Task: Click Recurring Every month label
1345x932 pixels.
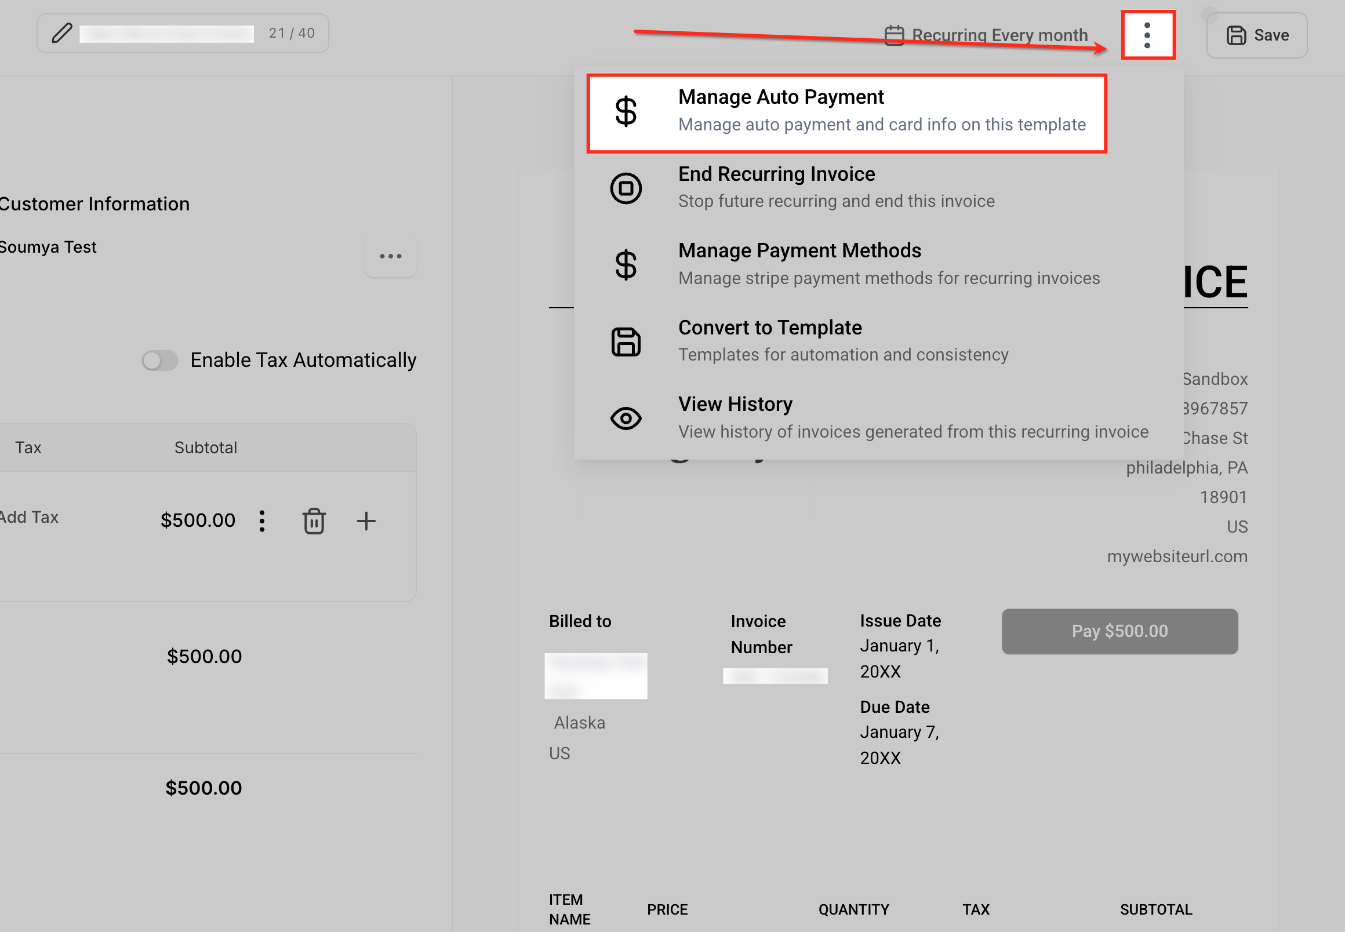Action: pos(999,35)
